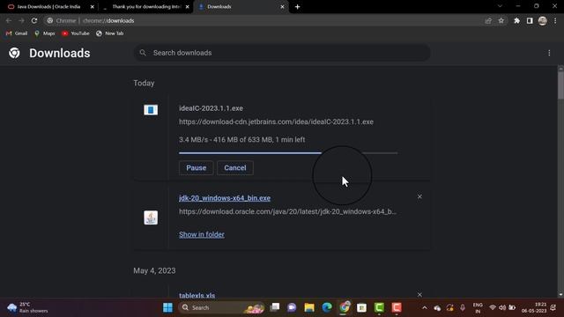
Task: Click Chrome logo beside Downloads title
Action: coord(14,53)
